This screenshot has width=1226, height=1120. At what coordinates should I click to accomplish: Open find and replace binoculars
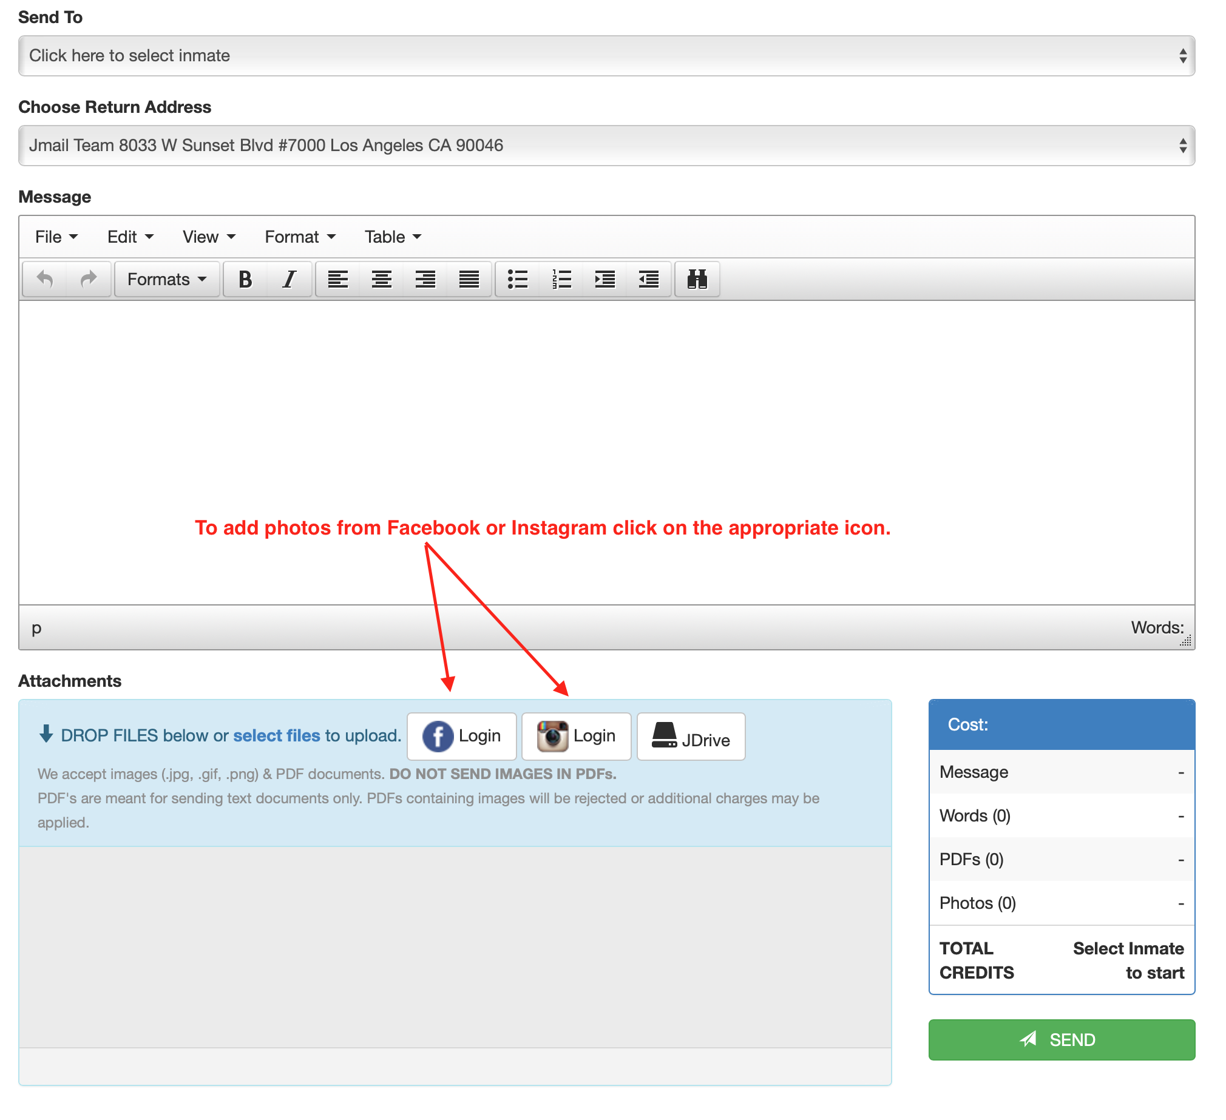tap(697, 280)
